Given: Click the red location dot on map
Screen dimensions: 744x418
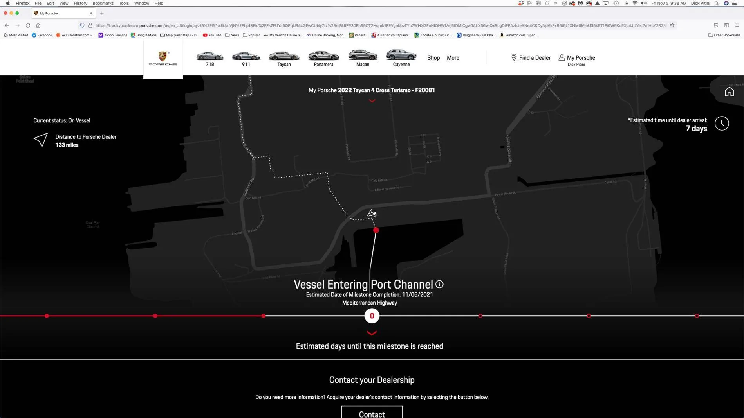Looking at the screenshot, I should tap(376, 230).
